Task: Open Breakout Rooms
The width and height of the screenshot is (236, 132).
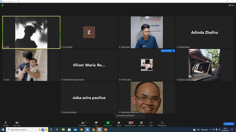Action: [x=130, y=124]
